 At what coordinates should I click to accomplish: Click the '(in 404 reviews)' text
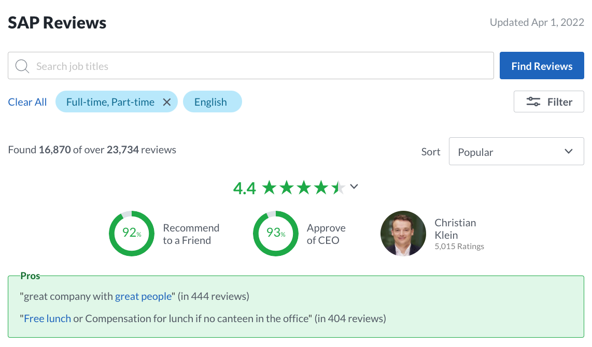coord(350,319)
